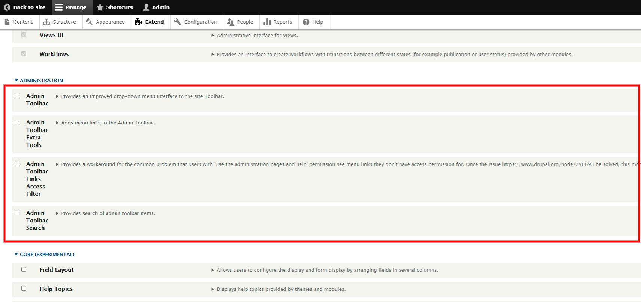Click the Structure hierarchy icon
The height and width of the screenshot is (302, 641).
tap(46, 22)
